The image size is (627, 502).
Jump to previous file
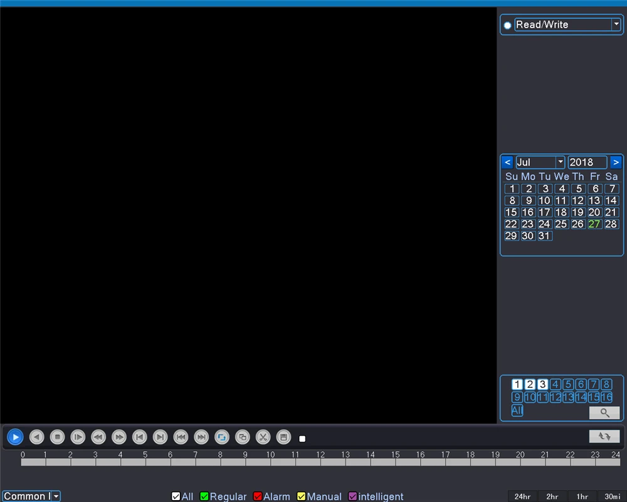tap(181, 437)
